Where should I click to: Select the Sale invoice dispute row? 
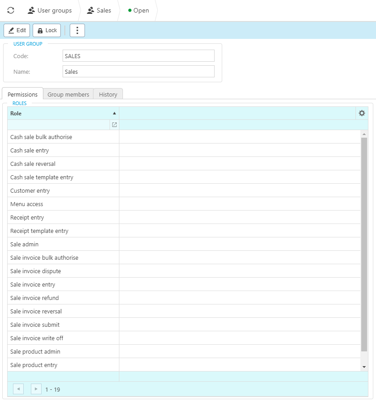coord(184,271)
